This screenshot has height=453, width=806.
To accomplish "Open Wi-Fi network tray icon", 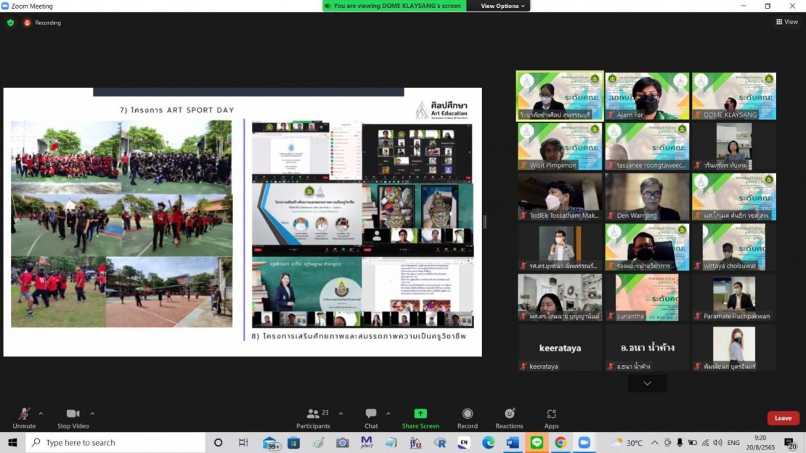I will 705,442.
